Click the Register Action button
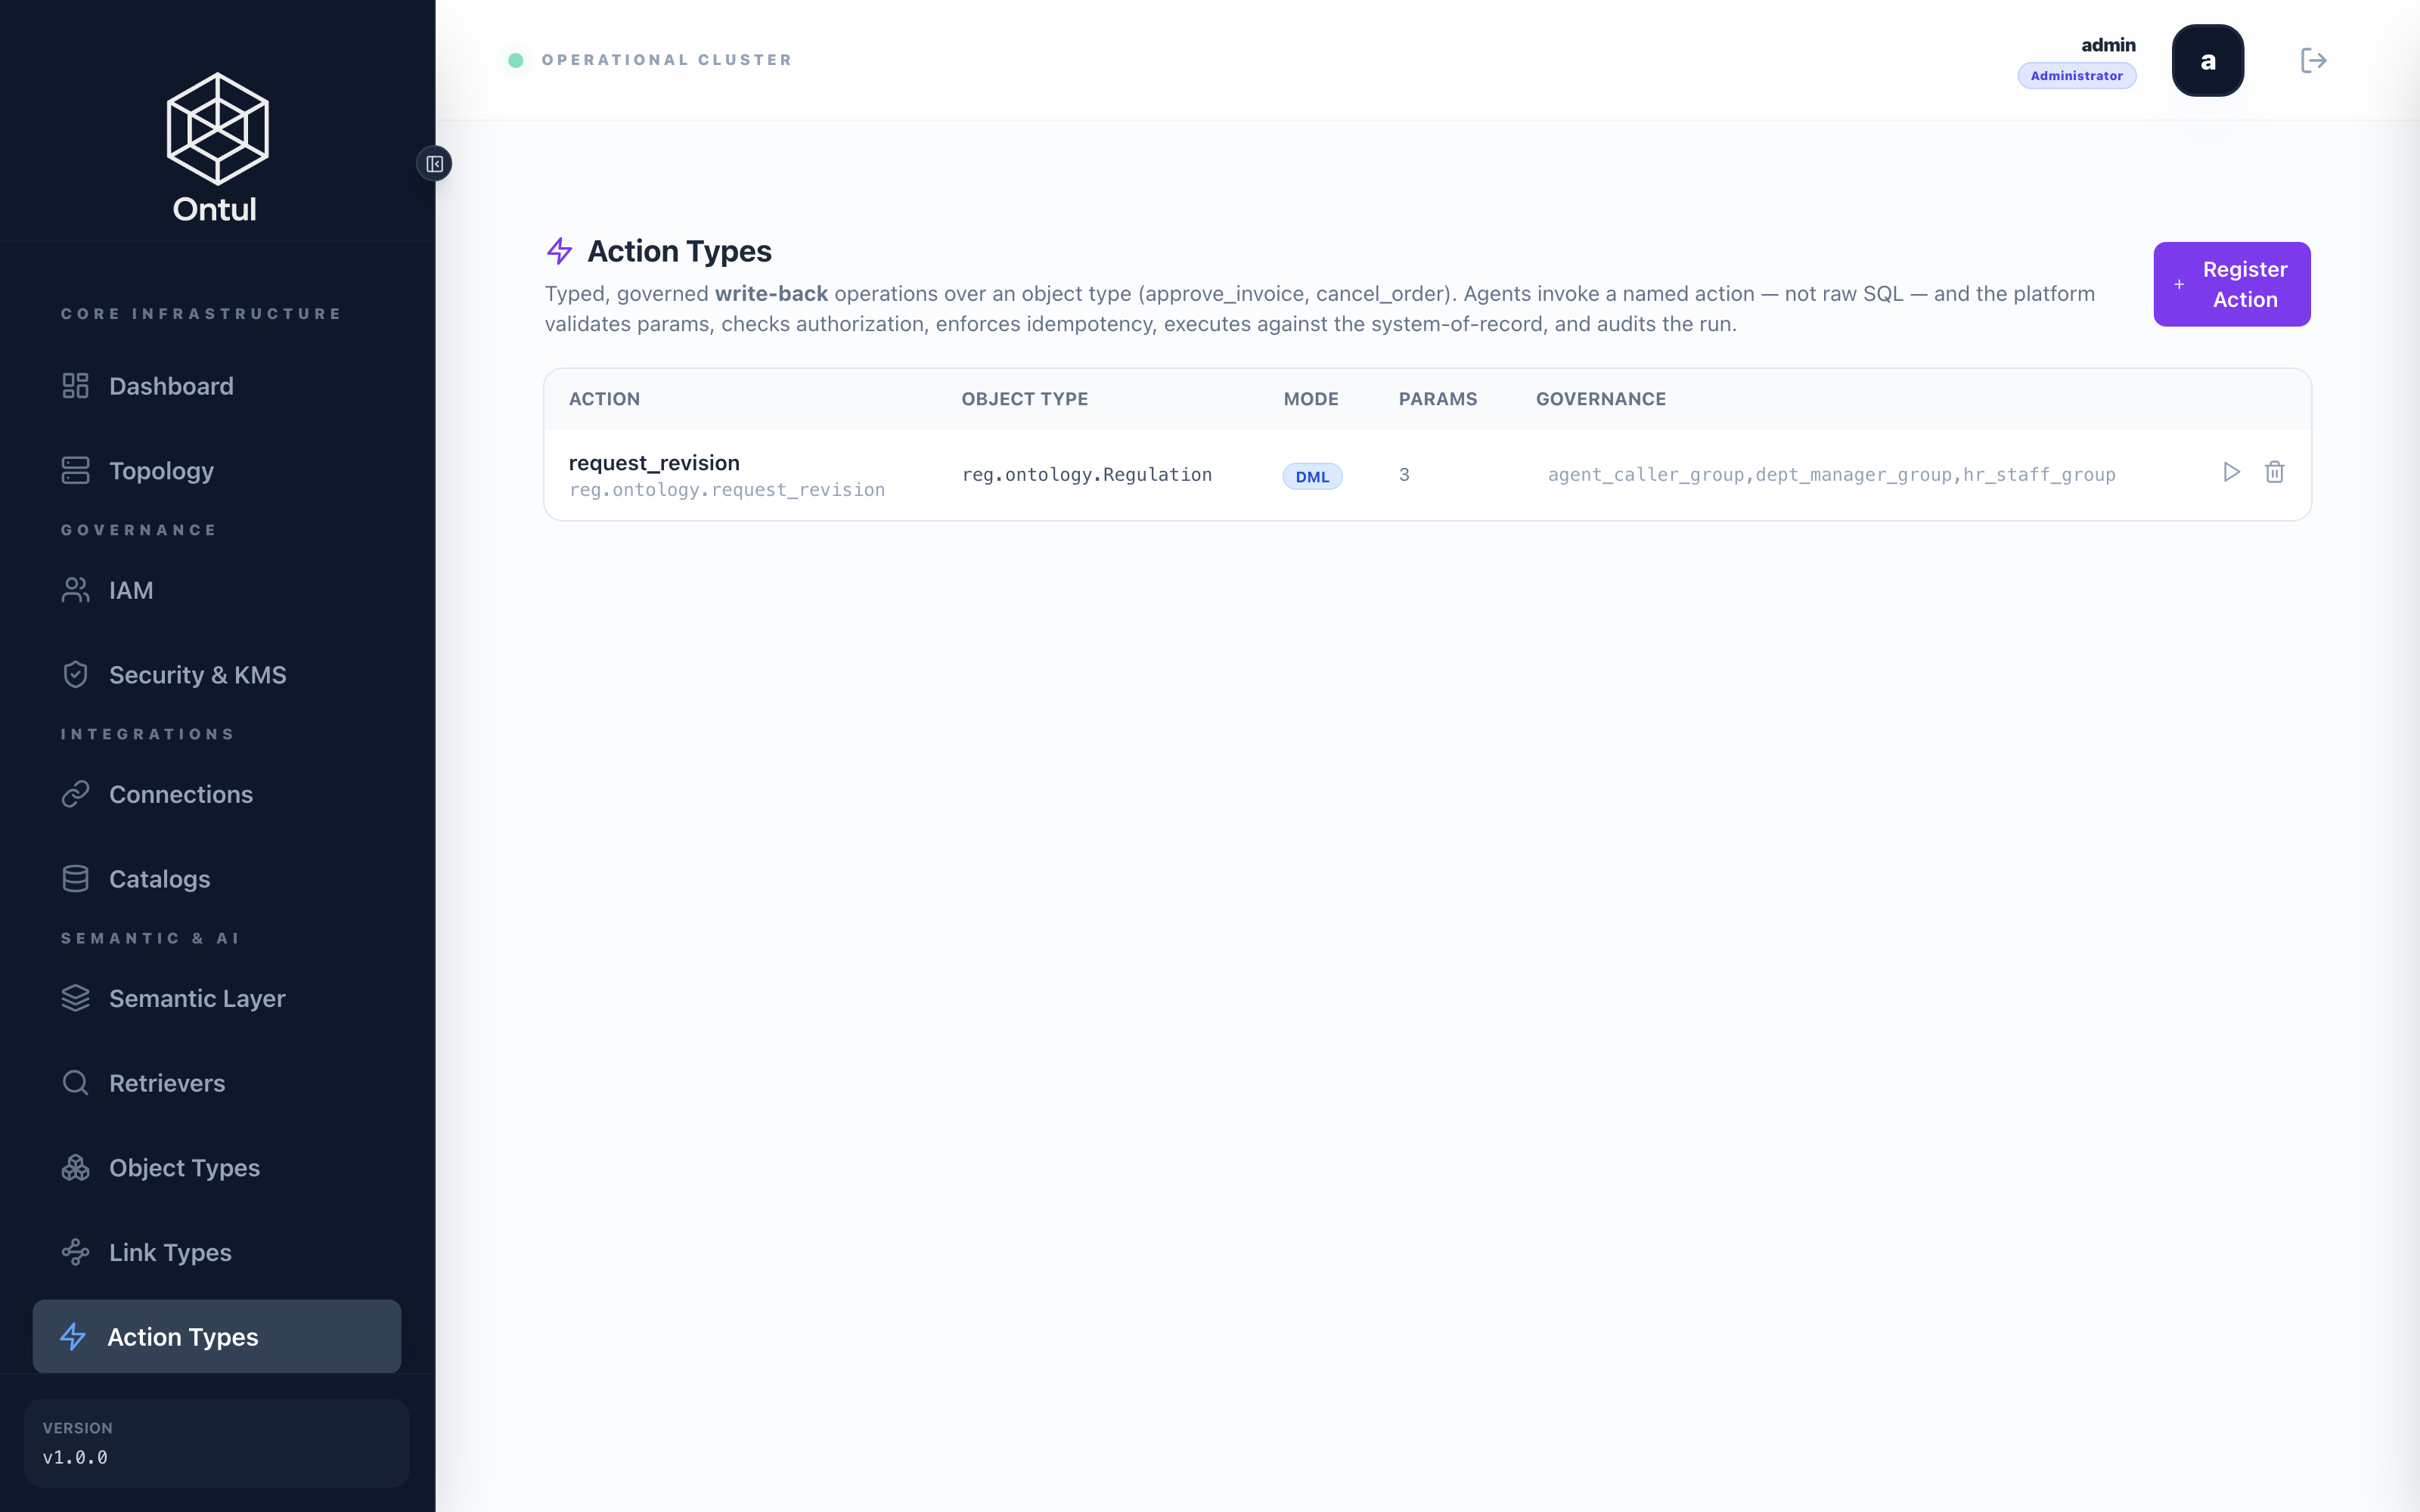The image size is (2420, 1512). pos(2232,284)
